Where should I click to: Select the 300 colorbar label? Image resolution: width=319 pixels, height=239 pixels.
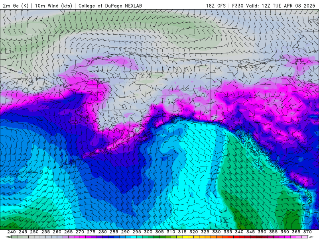[148, 232]
